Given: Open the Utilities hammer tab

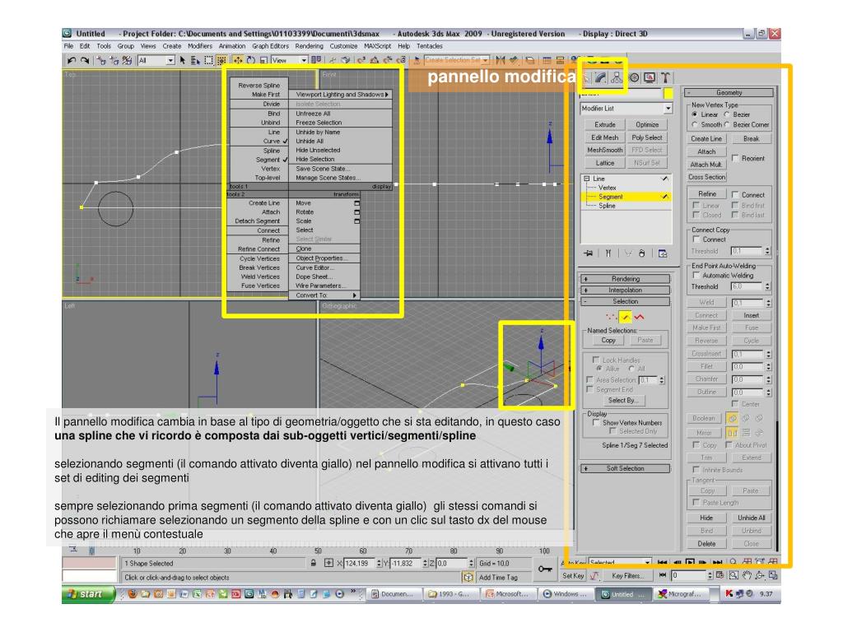Looking at the screenshot, I should point(665,78).
